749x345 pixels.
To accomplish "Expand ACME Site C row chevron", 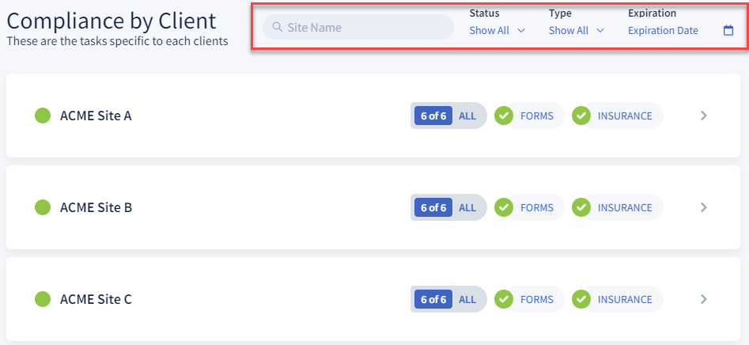I will point(704,299).
